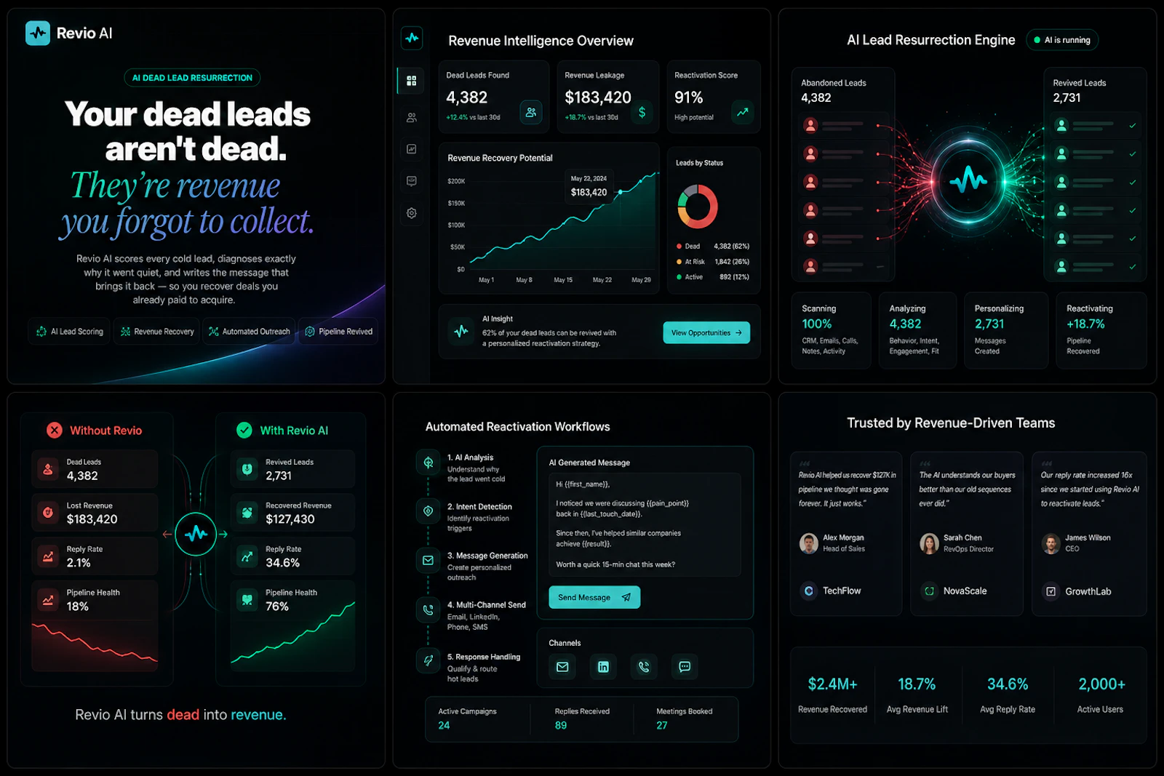
Task: Click the pulse icon beside AI Insight
Action: (461, 331)
